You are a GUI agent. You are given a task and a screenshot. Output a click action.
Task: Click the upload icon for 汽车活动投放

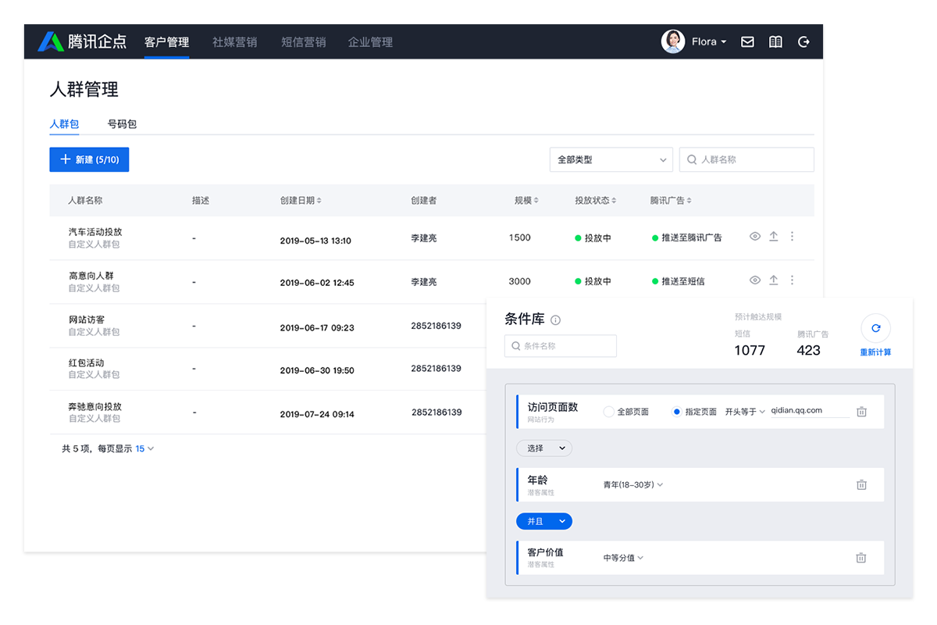click(x=774, y=236)
